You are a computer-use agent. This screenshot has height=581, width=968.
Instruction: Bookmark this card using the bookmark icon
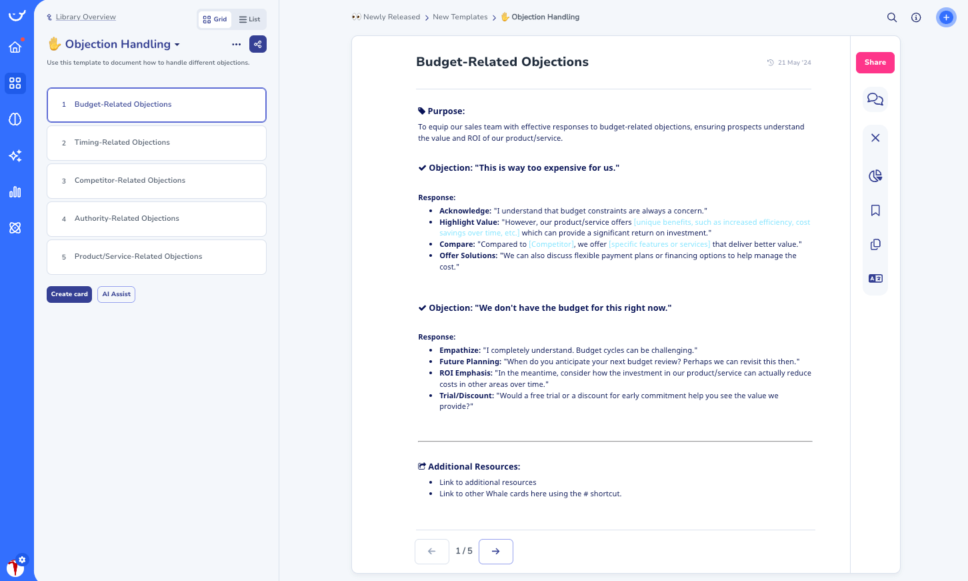click(875, 210)
